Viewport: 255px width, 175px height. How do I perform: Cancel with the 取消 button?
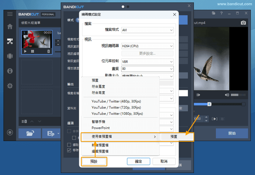point(164,161)
